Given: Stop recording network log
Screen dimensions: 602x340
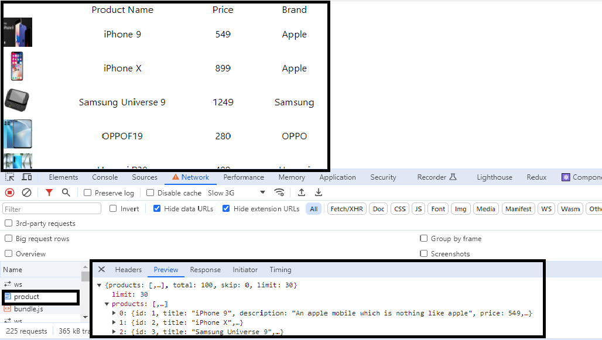Looking at the screenshot, I should [x=9, y=193].
